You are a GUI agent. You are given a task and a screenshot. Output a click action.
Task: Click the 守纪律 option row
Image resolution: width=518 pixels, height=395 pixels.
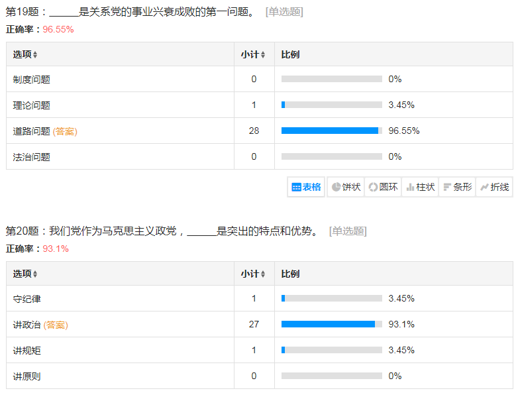point(27,299)
